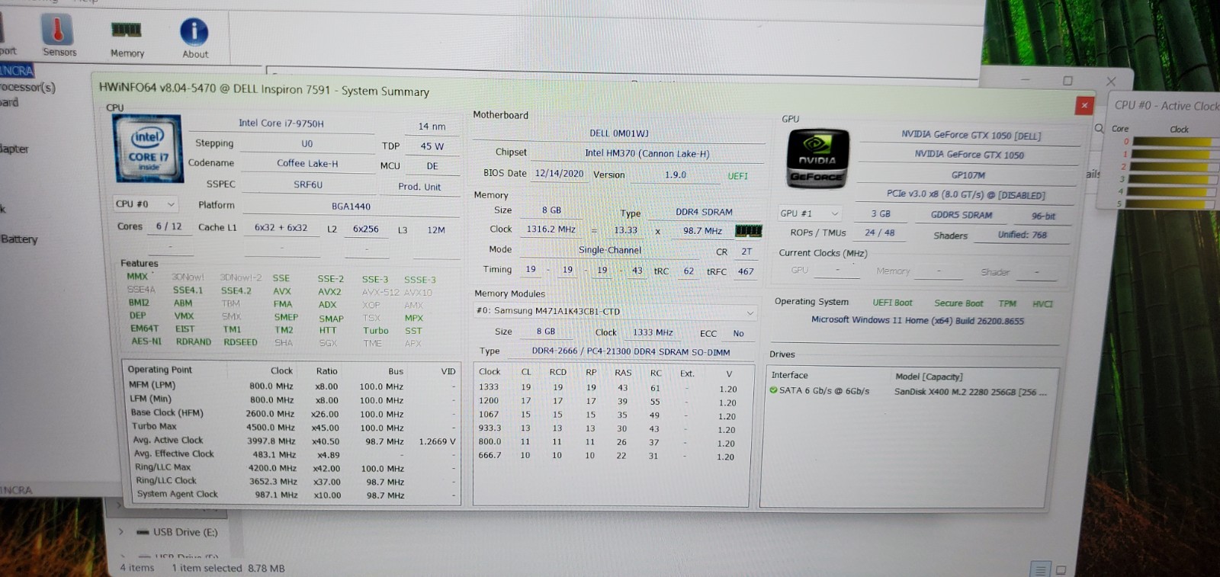Click the NVIDIA GeForce logo

817,159
